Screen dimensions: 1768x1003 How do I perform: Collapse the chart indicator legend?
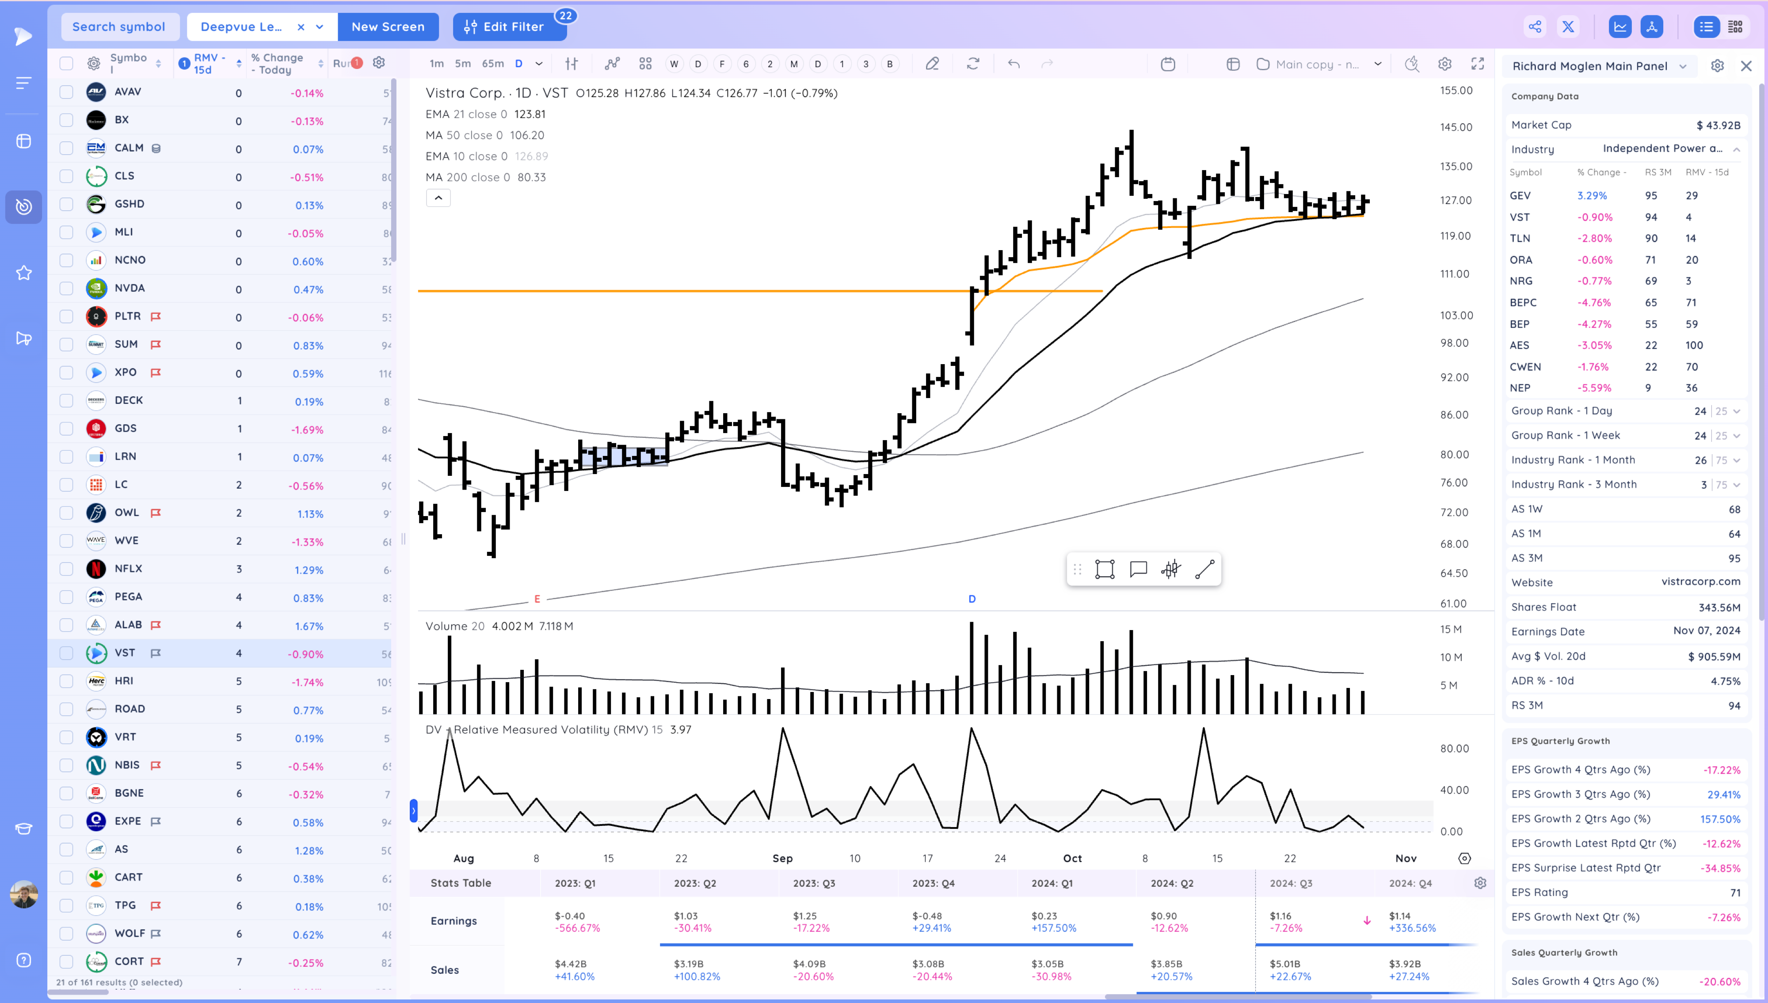click(438, 198)
